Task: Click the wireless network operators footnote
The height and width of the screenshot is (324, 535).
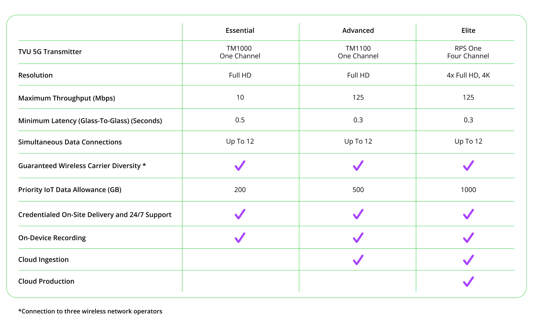Action: 90,311
